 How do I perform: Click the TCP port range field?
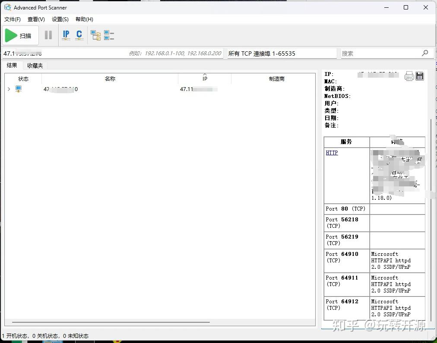coord(281,53)
